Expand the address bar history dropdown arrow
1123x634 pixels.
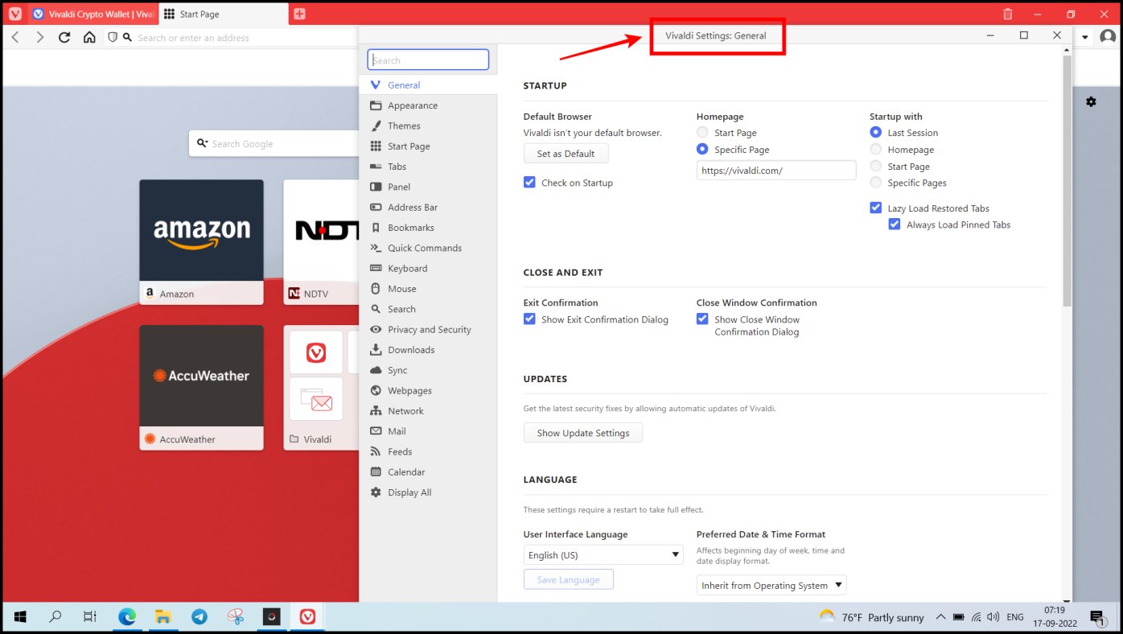coord(1084,37)
